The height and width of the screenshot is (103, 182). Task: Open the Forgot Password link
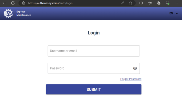[x=131, y=79]
